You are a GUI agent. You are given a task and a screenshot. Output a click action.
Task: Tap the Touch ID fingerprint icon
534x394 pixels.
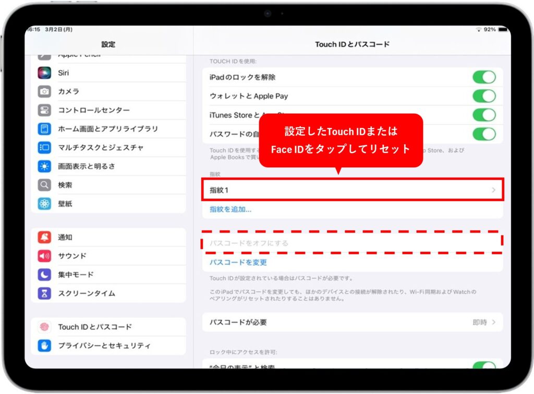(44, 327)
